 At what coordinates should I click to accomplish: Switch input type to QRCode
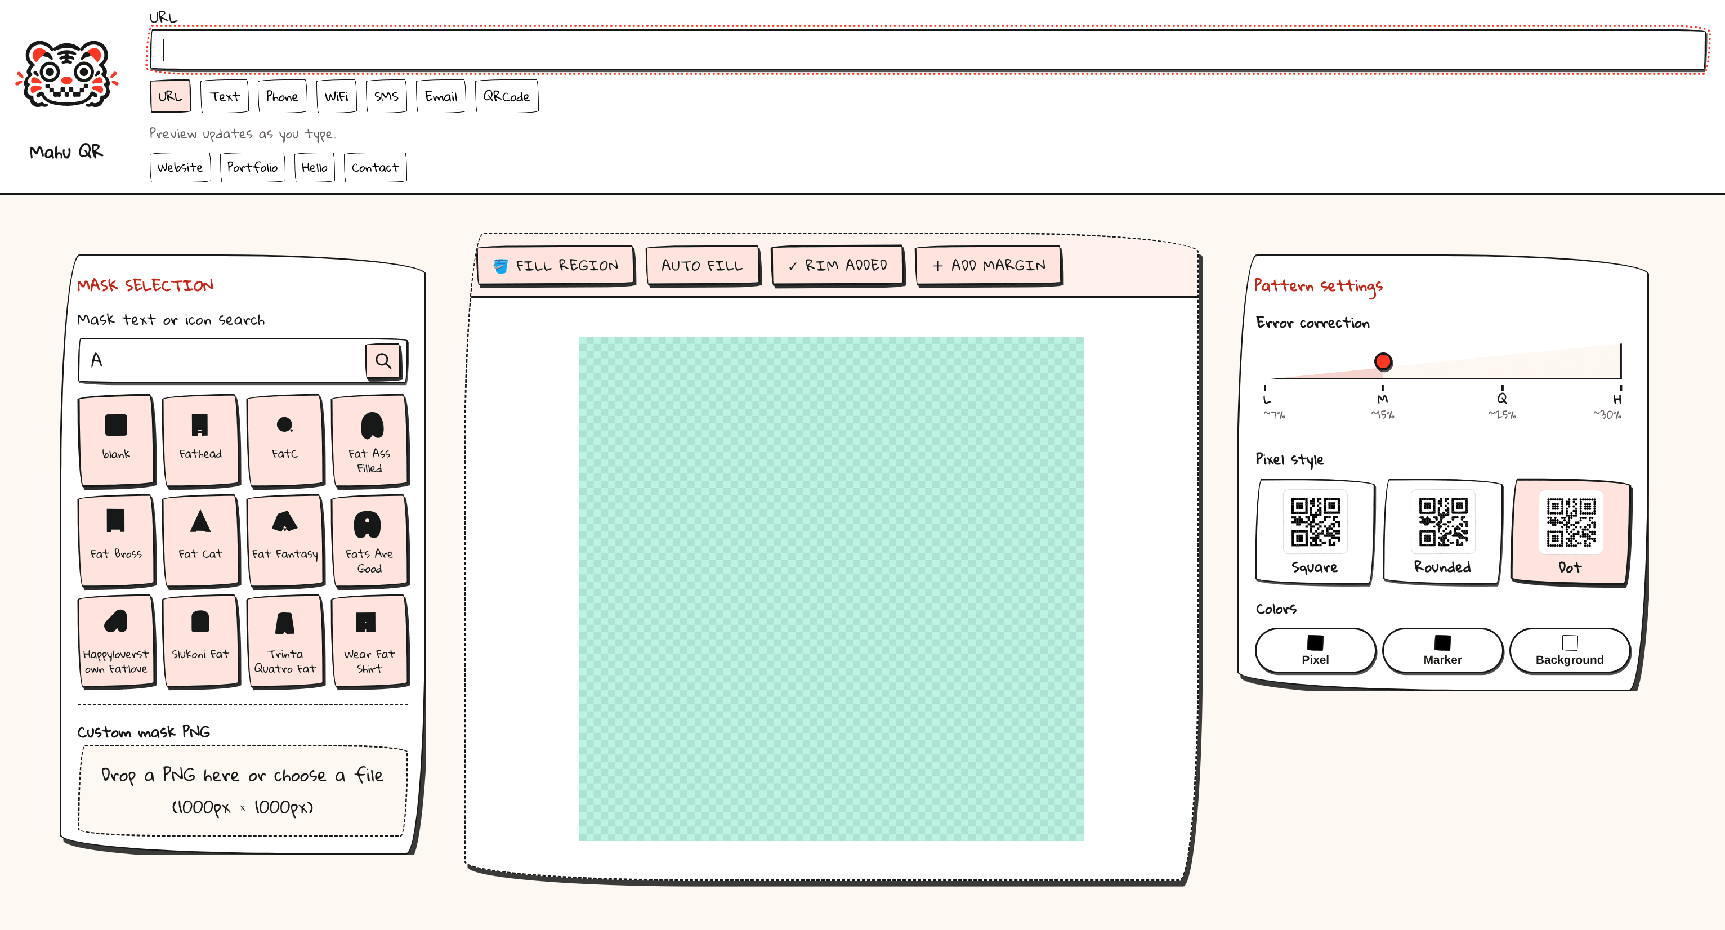click(x=506, y=96)
